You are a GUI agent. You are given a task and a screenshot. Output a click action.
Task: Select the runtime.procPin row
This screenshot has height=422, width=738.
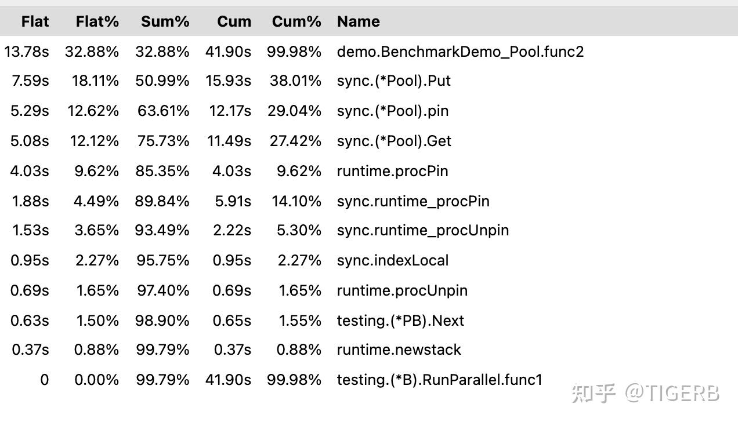tap(369, 171)
